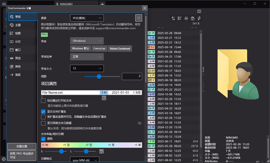This screenshot has width=270, height=163.
Task: Click the lightning bolt quick actions icon
Action: 199,18
